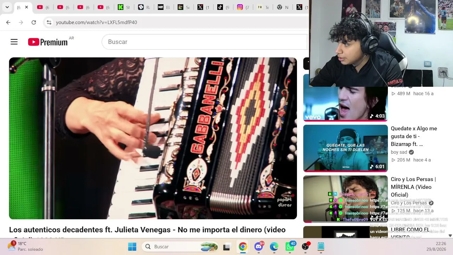Screen dimensions: 453x255
Task: Switch to the Instagram tab
Action: [243, 7]
